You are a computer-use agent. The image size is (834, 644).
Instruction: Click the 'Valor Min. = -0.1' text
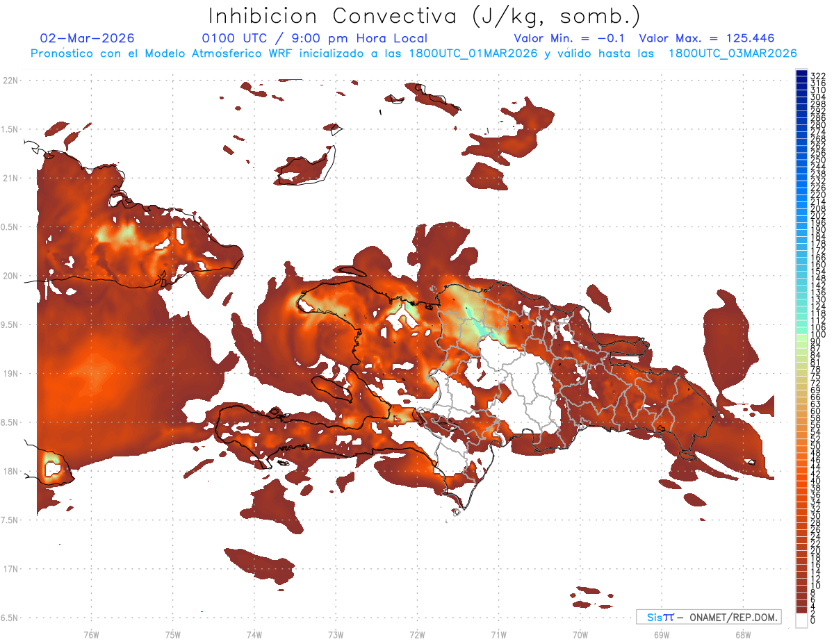pyautogui.click(x=570, y=39)
